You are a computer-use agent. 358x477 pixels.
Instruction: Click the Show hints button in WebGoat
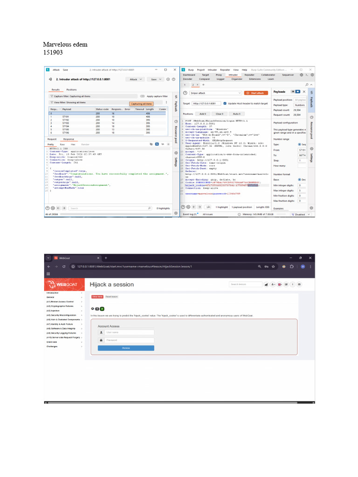click(x=97, y=297)
